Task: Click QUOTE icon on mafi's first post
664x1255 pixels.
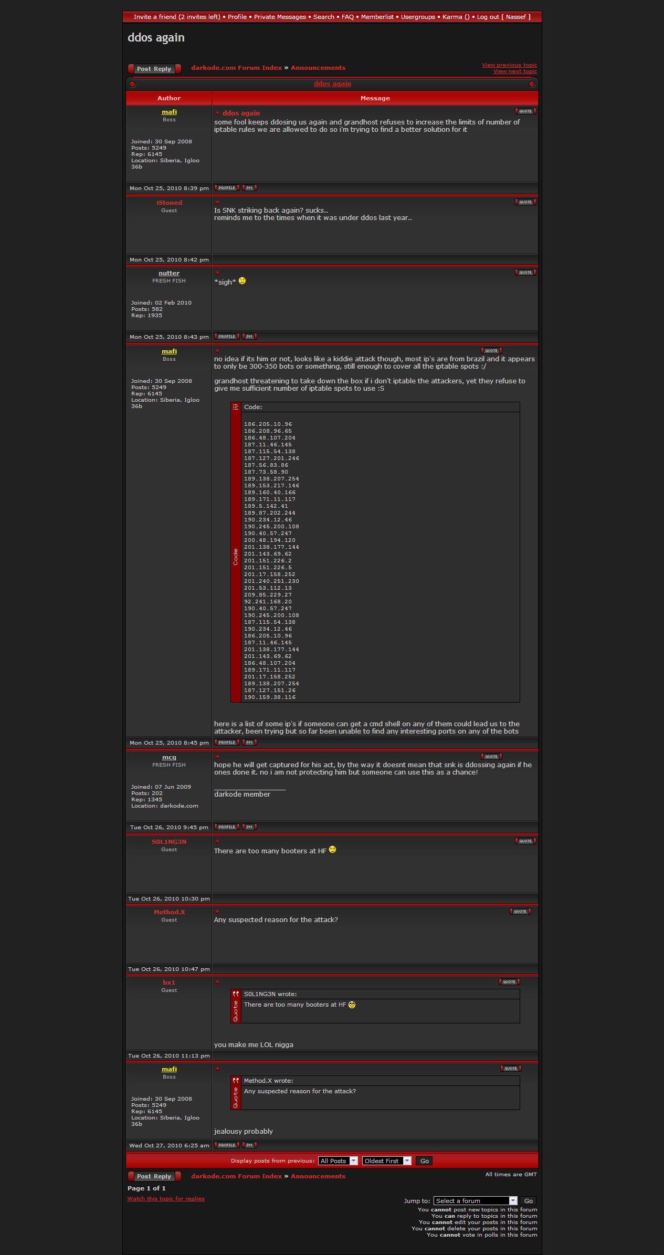Action: click(x=525, y=111)
